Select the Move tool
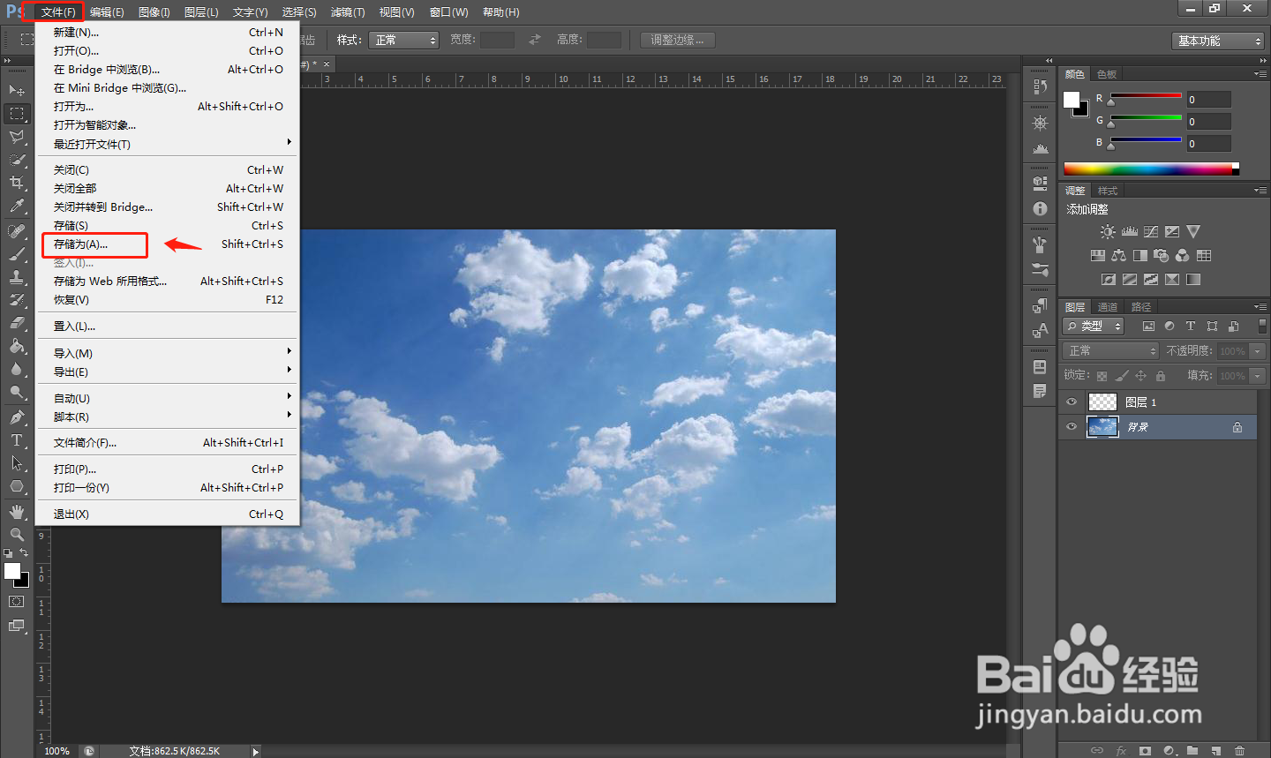 click(17, 90)
